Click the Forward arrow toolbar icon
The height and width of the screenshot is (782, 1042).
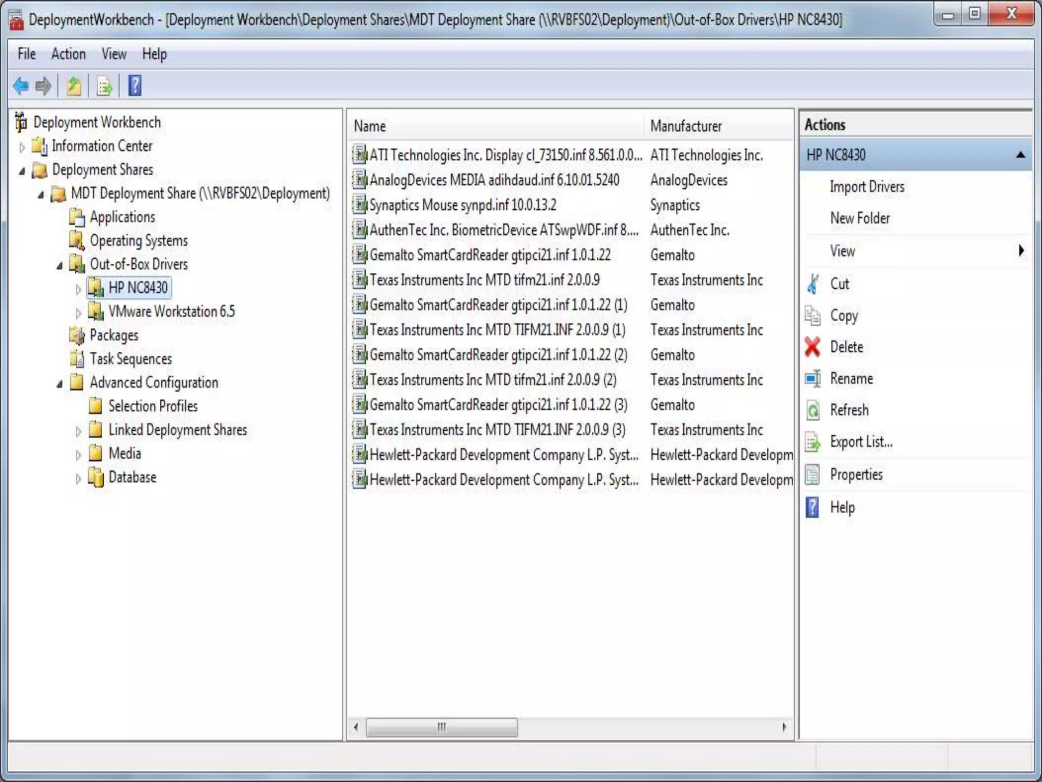pyautogui.click(x=43, y=86)
